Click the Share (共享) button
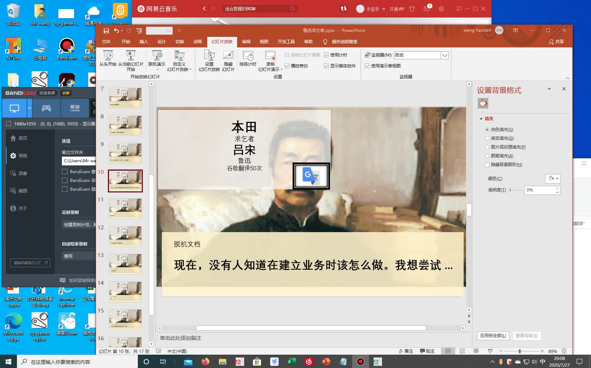 point(556,42)
